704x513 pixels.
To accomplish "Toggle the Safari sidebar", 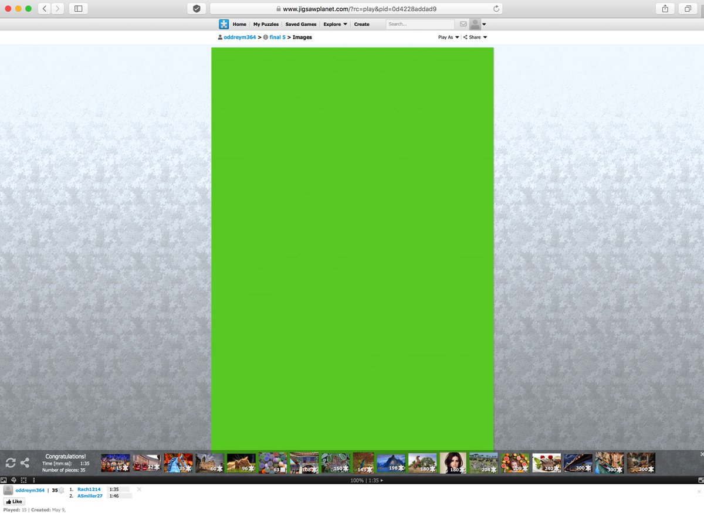I will [78, 9].
